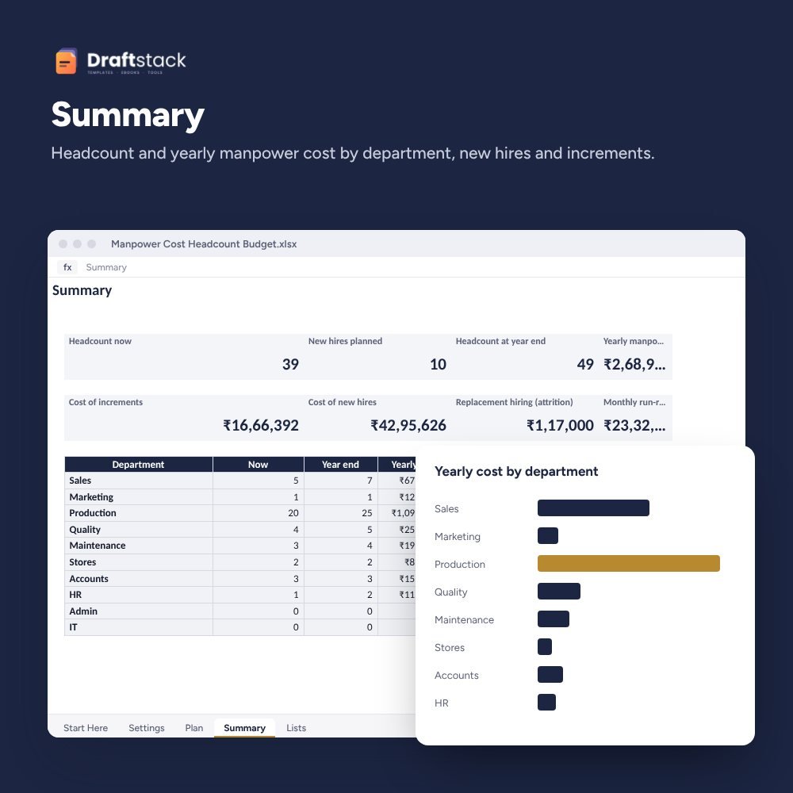Click the file name Manpower Cost Headcount Budget.xlsx

click(204, 243)
